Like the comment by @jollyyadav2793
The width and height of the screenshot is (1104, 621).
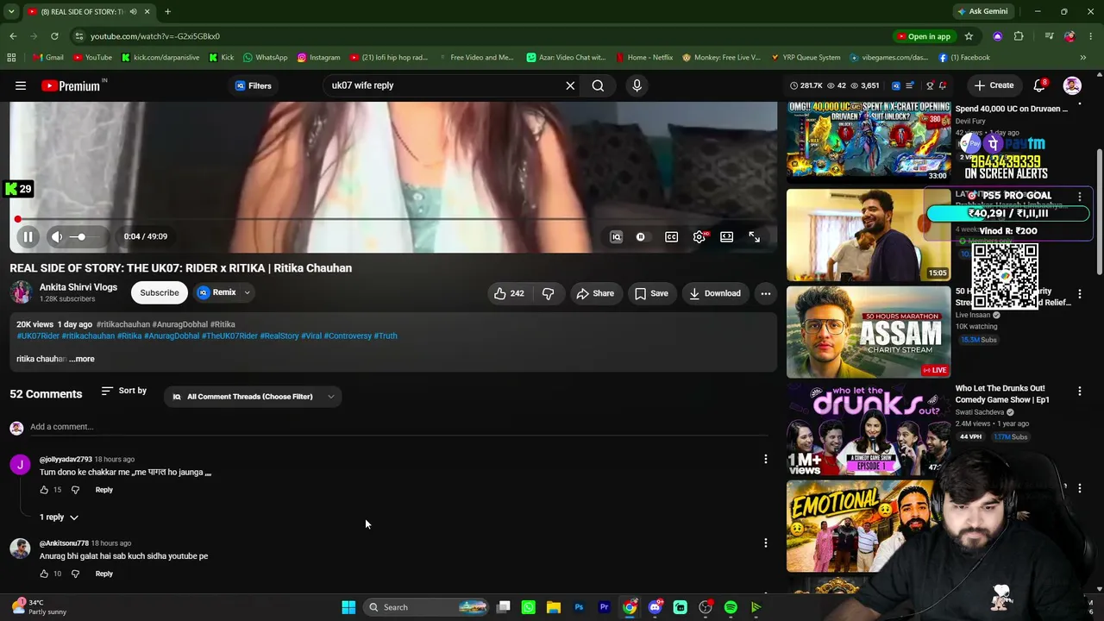(x=44, y=490)
